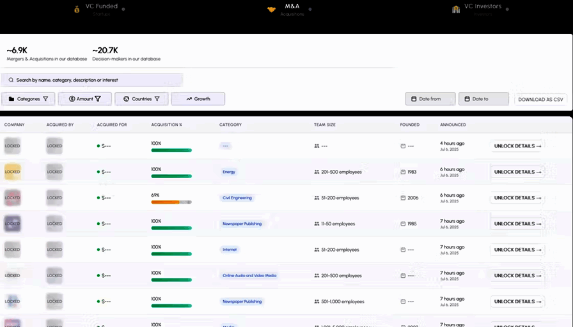The width and height of the screenshot is (573, 327).
Task: Click the locked company logo in Energy row
Action: (13, 172)
